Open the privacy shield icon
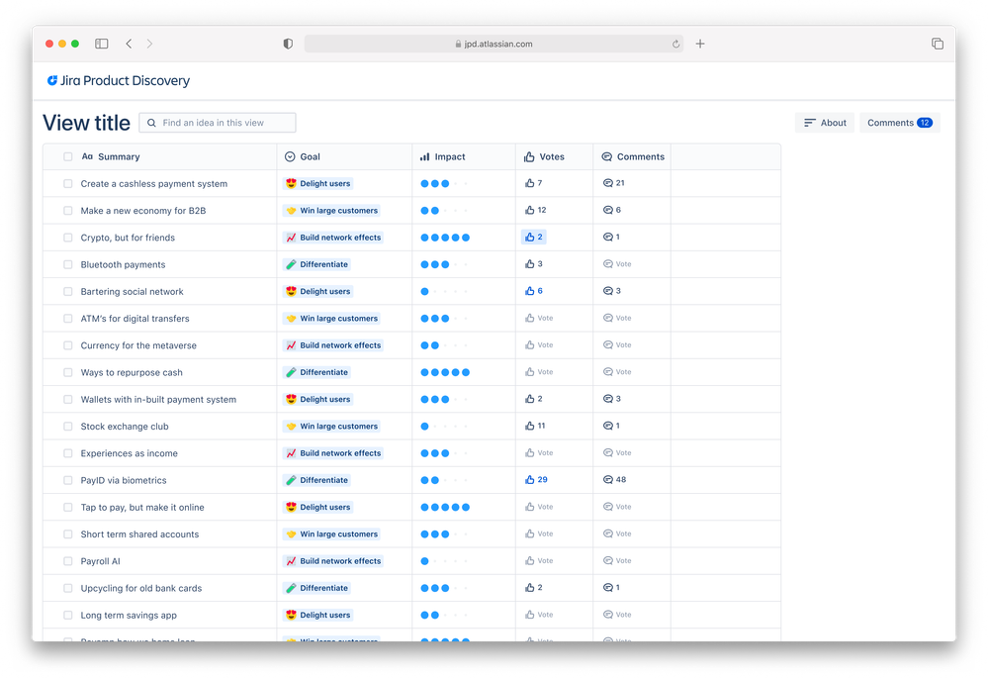 point(288,44)
